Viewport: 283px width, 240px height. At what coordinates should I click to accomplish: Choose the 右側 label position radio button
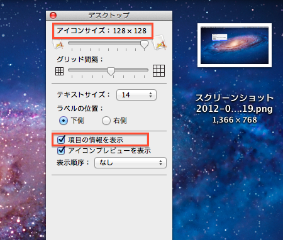click(x=106, y=121)
